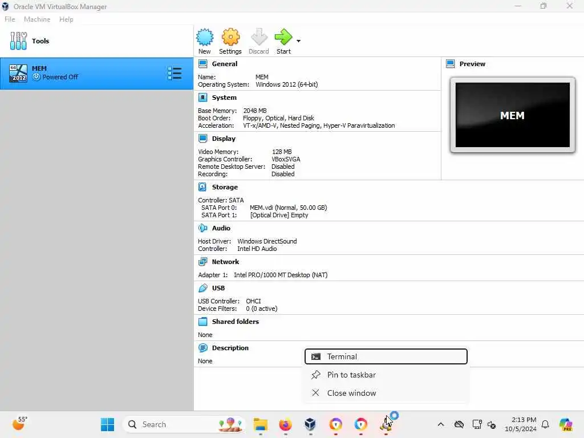Viewport: 584px width, 438px height.
Task: Open File Explorer from the taskbar
Action: click(260, 424)
